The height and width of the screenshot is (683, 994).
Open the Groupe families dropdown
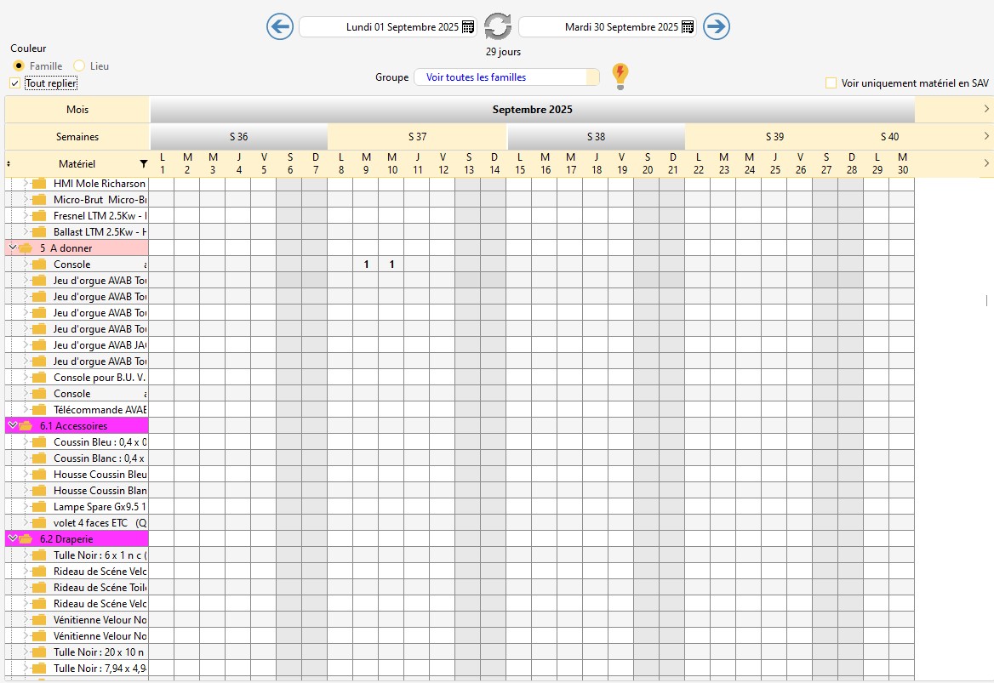point(506,77)
